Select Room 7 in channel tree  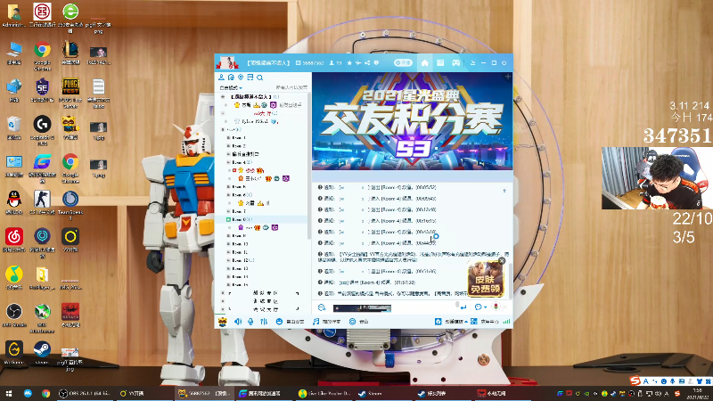(x=239, y=211)
